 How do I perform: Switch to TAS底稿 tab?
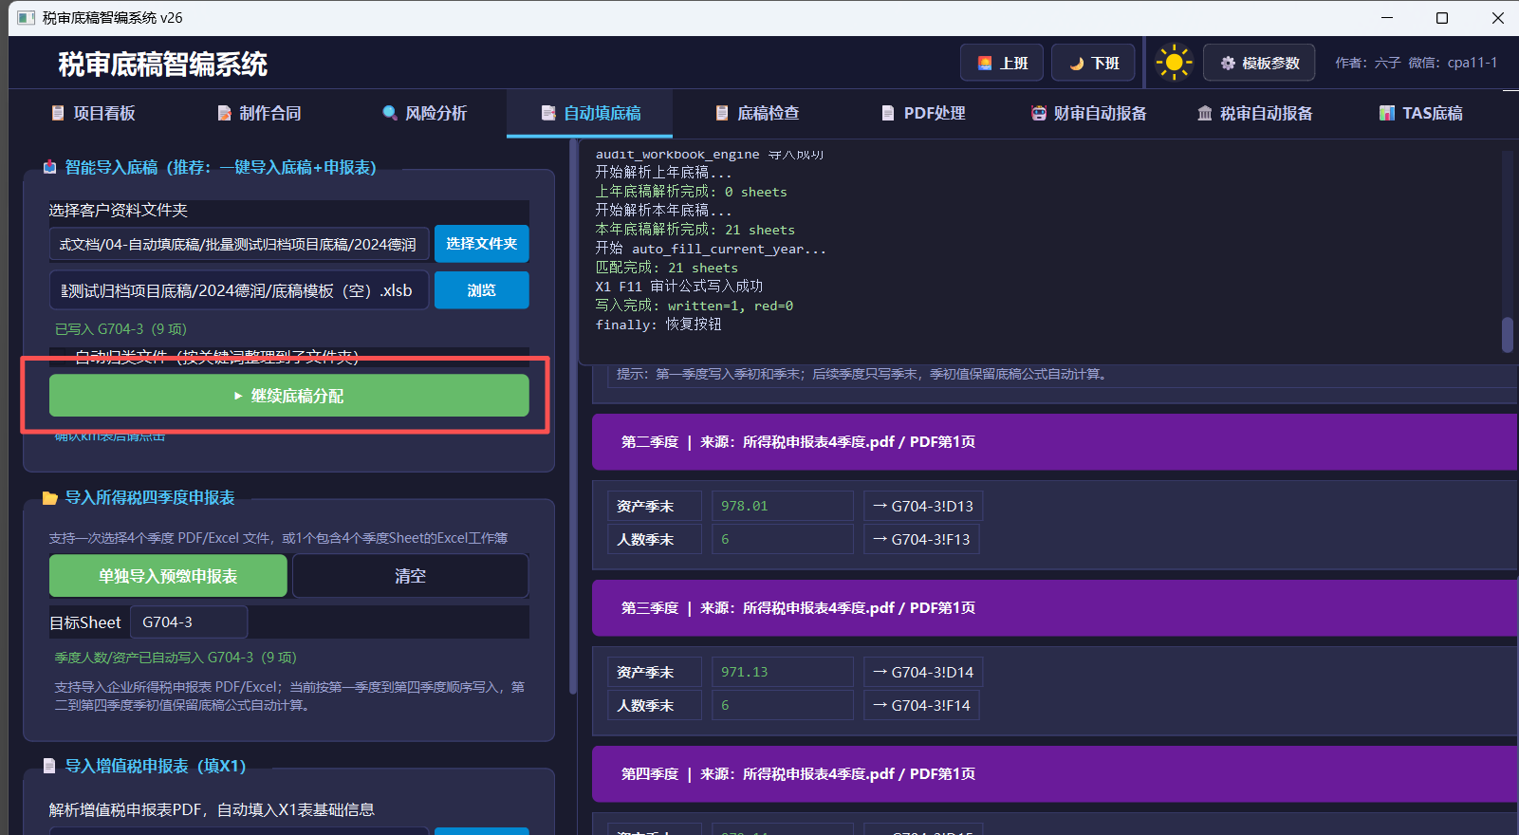(x=1420, y=113)
